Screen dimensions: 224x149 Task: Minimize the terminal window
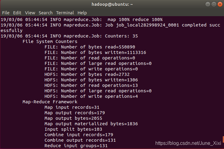click(x=208, y=4)
